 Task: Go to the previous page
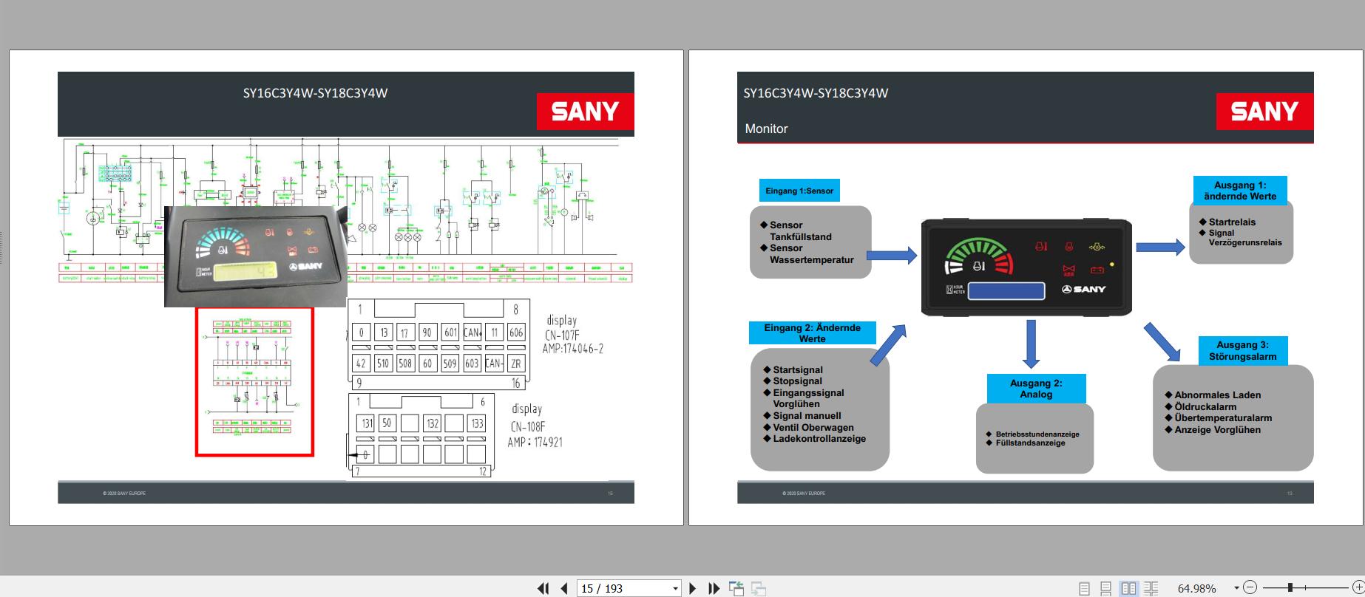pos(564,588)
